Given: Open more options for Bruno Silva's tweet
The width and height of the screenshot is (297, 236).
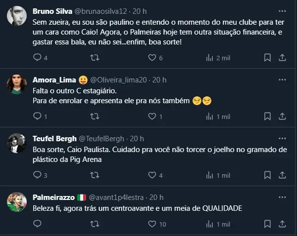Looking at the screenshot, I should pyautogui.click(x=282, y=10).
